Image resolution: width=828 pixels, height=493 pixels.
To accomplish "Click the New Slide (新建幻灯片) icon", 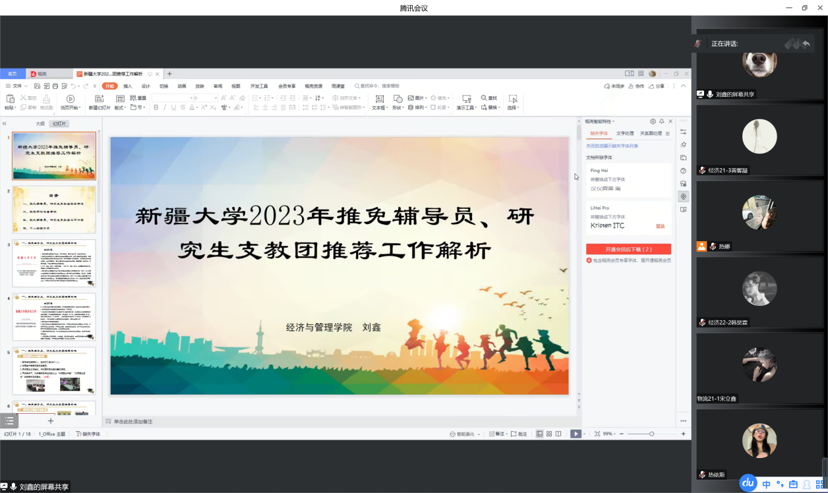I will [x=99, y=99].
